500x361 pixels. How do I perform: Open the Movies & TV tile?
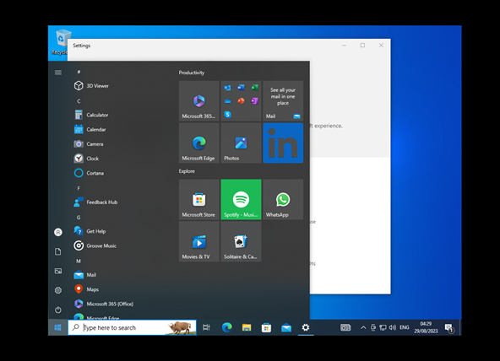point(199,241)
